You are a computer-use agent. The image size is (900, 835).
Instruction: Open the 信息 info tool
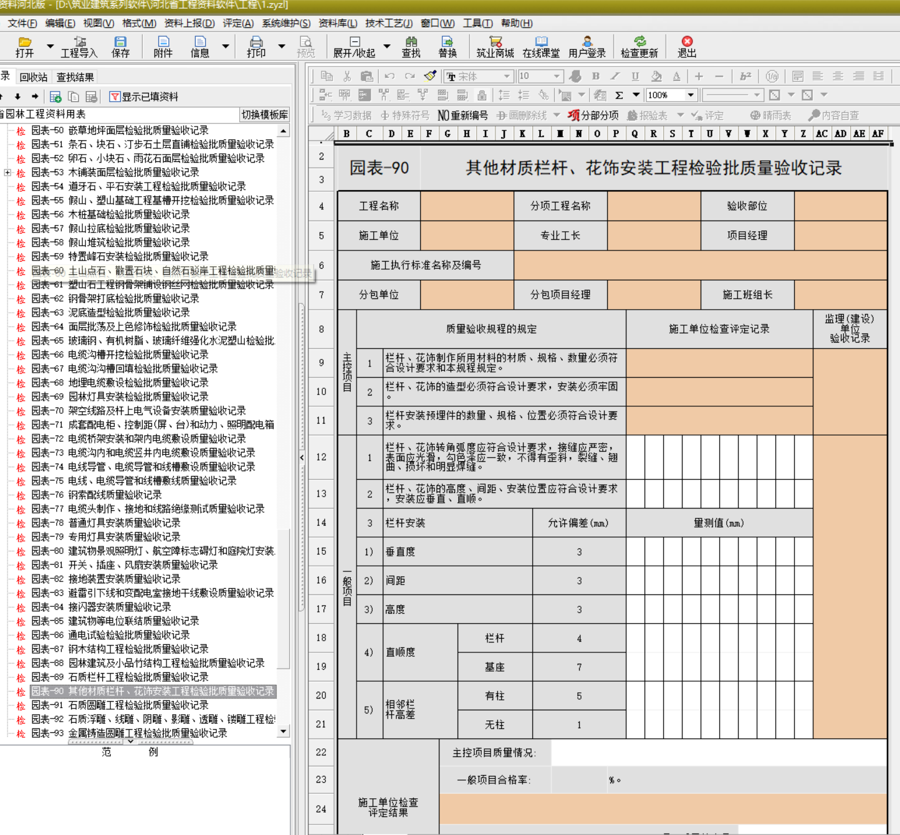[x=199, y=47]
